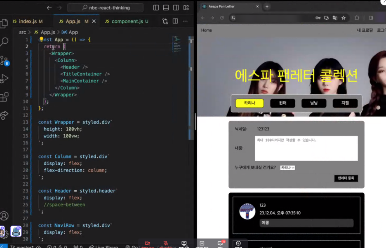Bookmark this page with the star icon
Image resolution: width=386 pixels, height=248 pixels.
(344, 18)
